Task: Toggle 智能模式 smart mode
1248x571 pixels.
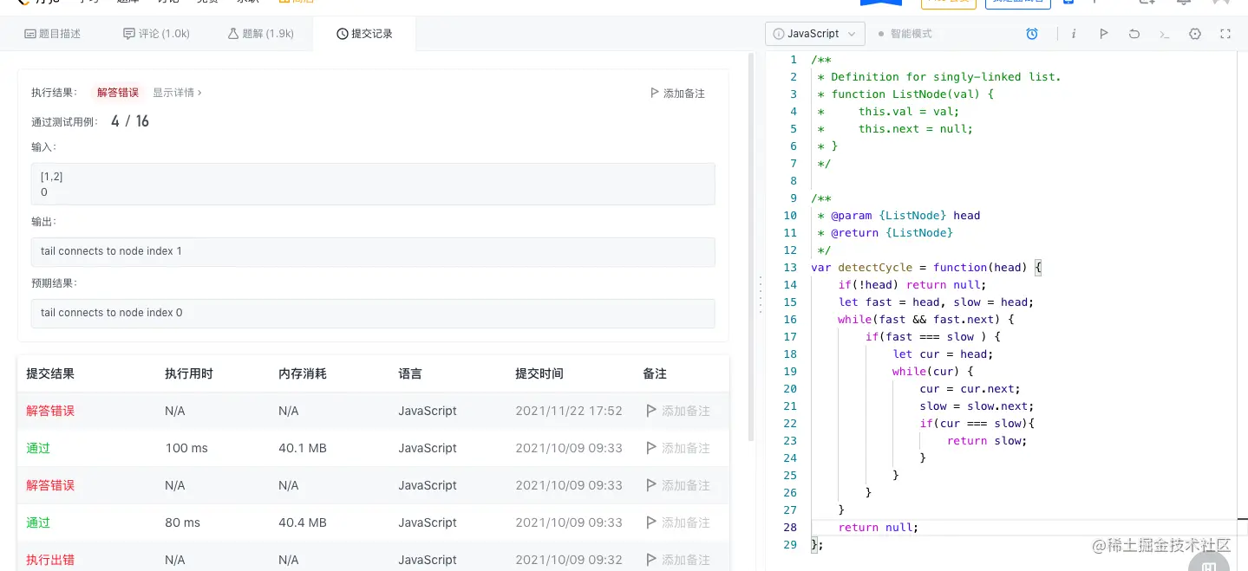Action: [905, 34]
